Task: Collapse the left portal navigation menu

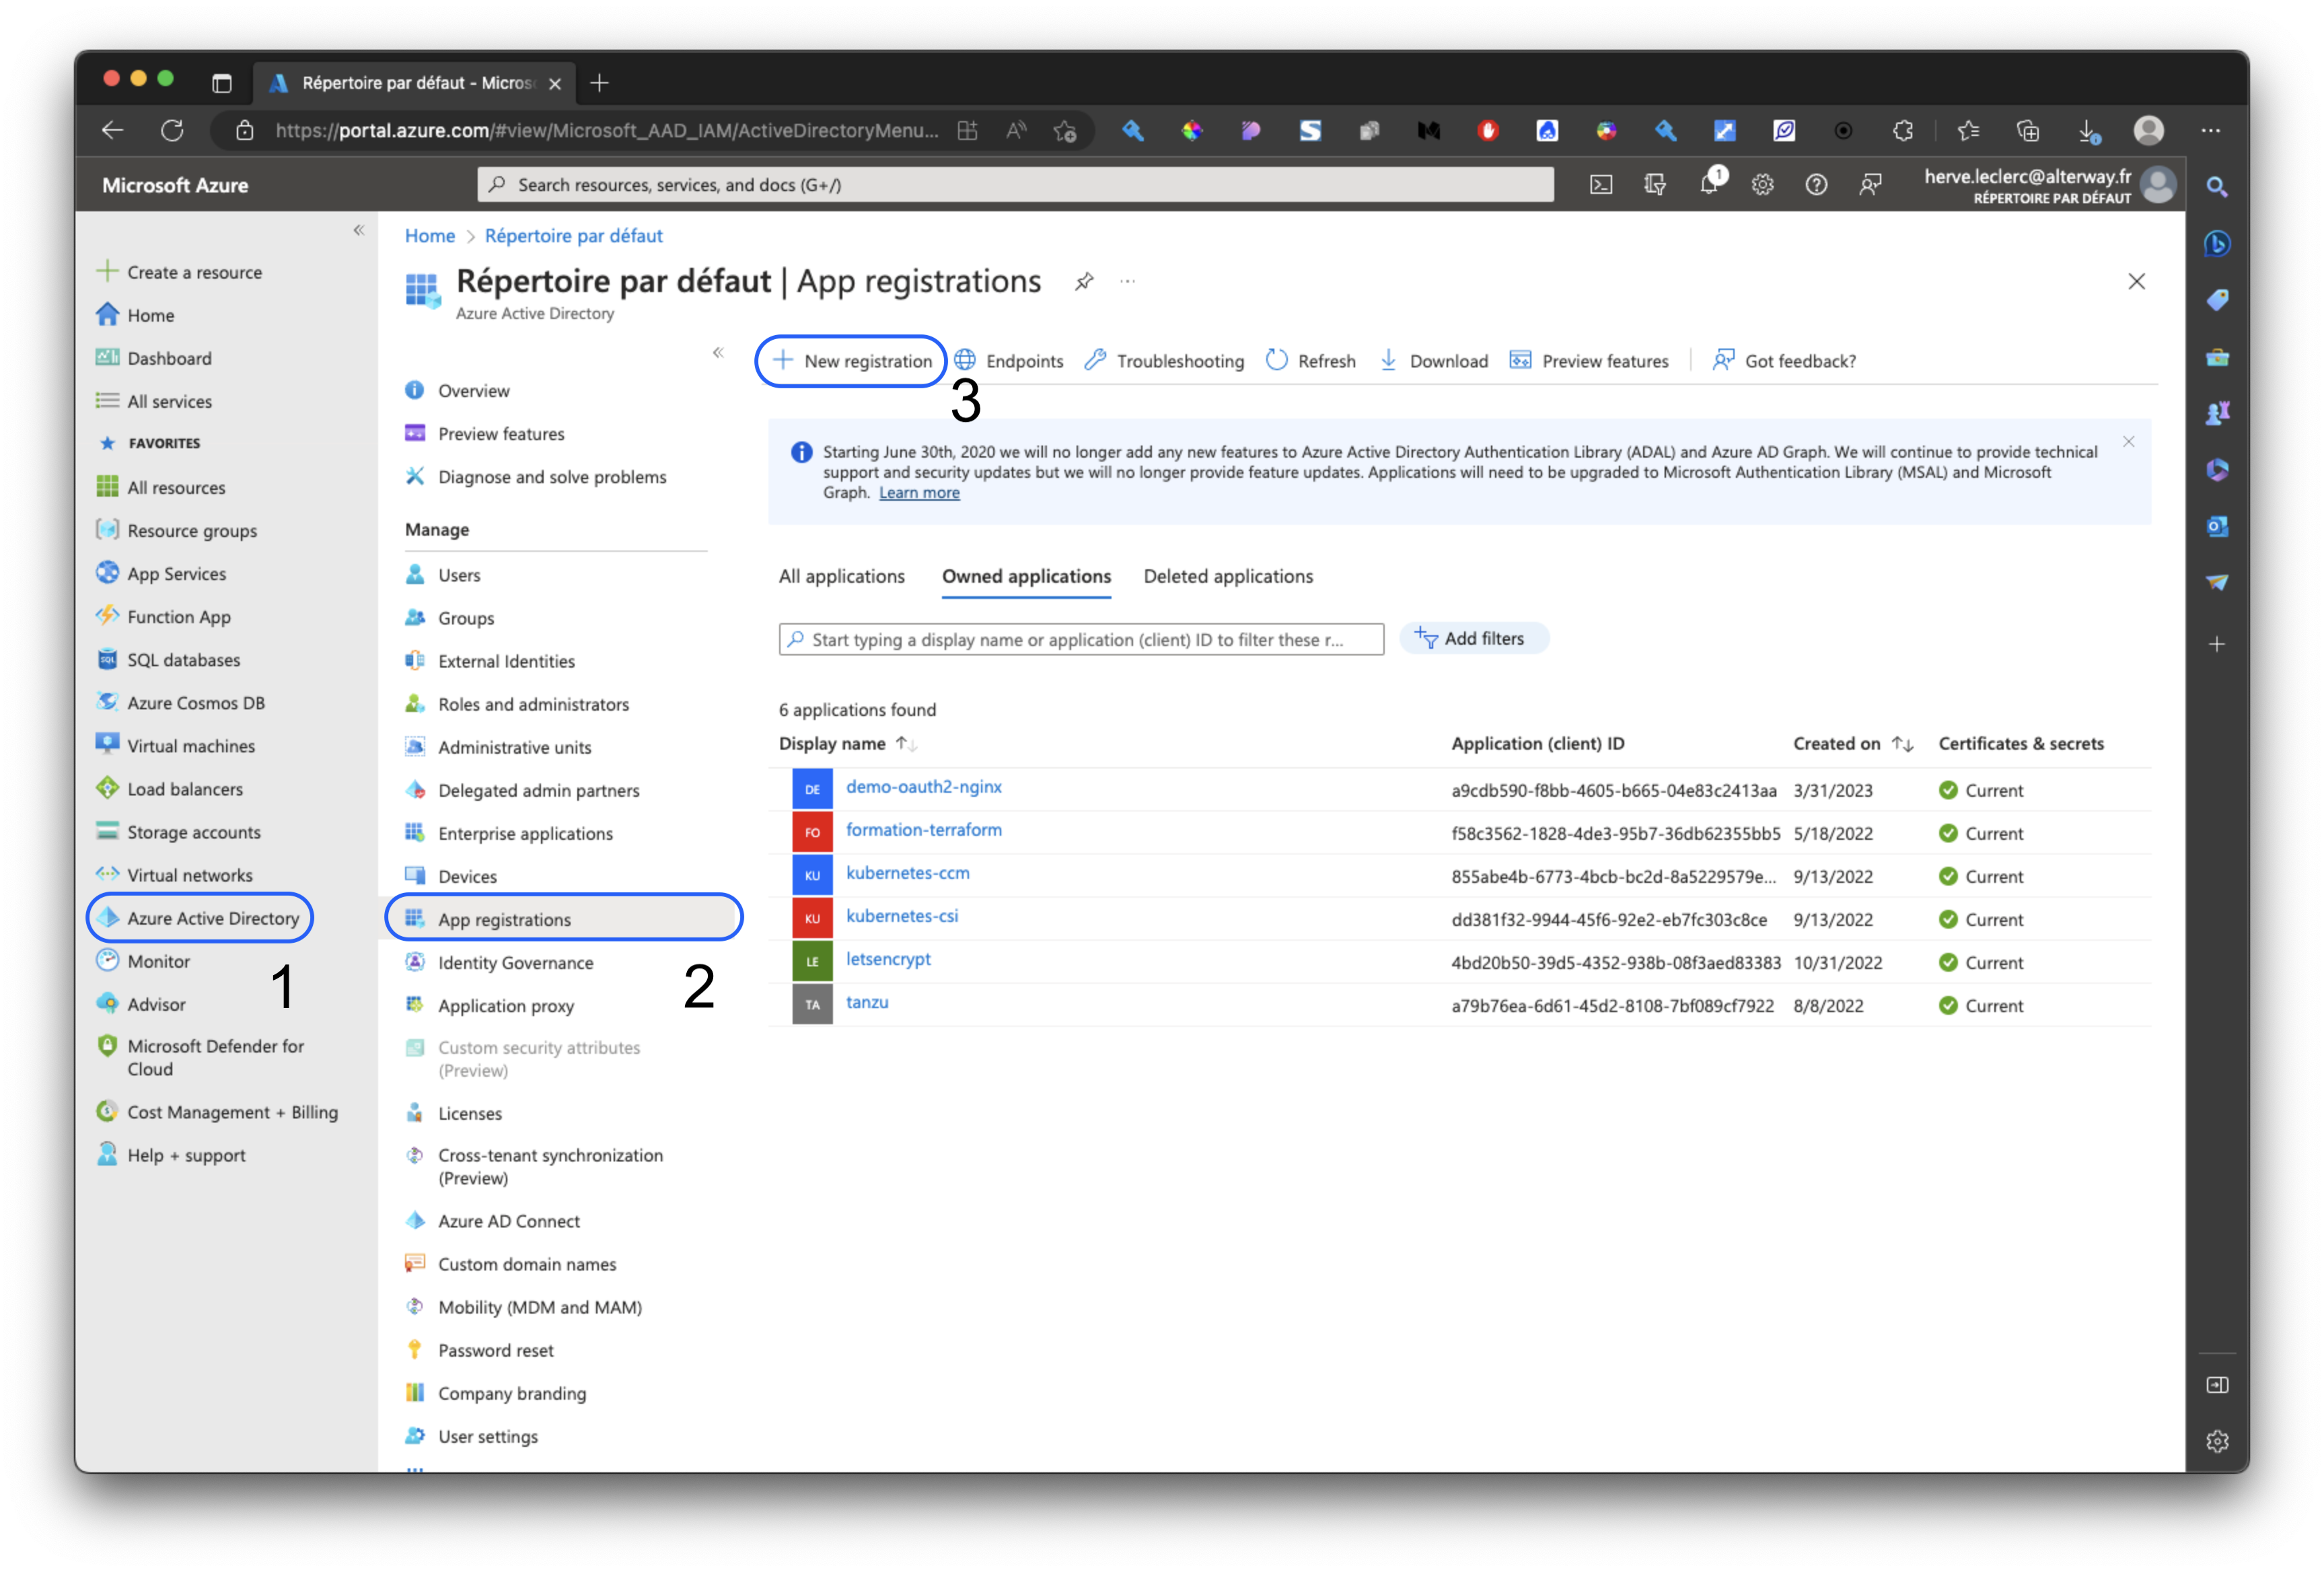Action: tap(359, 231)
